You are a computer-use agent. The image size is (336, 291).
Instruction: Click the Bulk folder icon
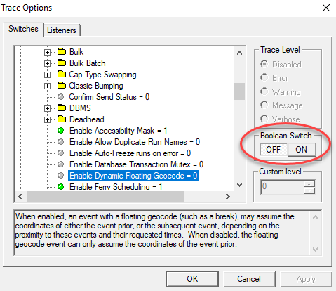point(62,51)
